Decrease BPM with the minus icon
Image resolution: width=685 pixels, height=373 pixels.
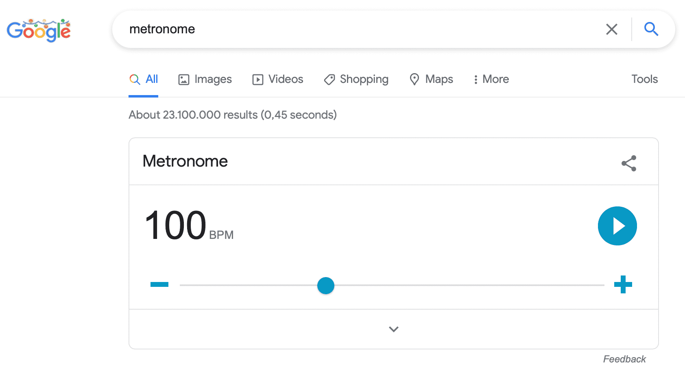coord(159,284)
